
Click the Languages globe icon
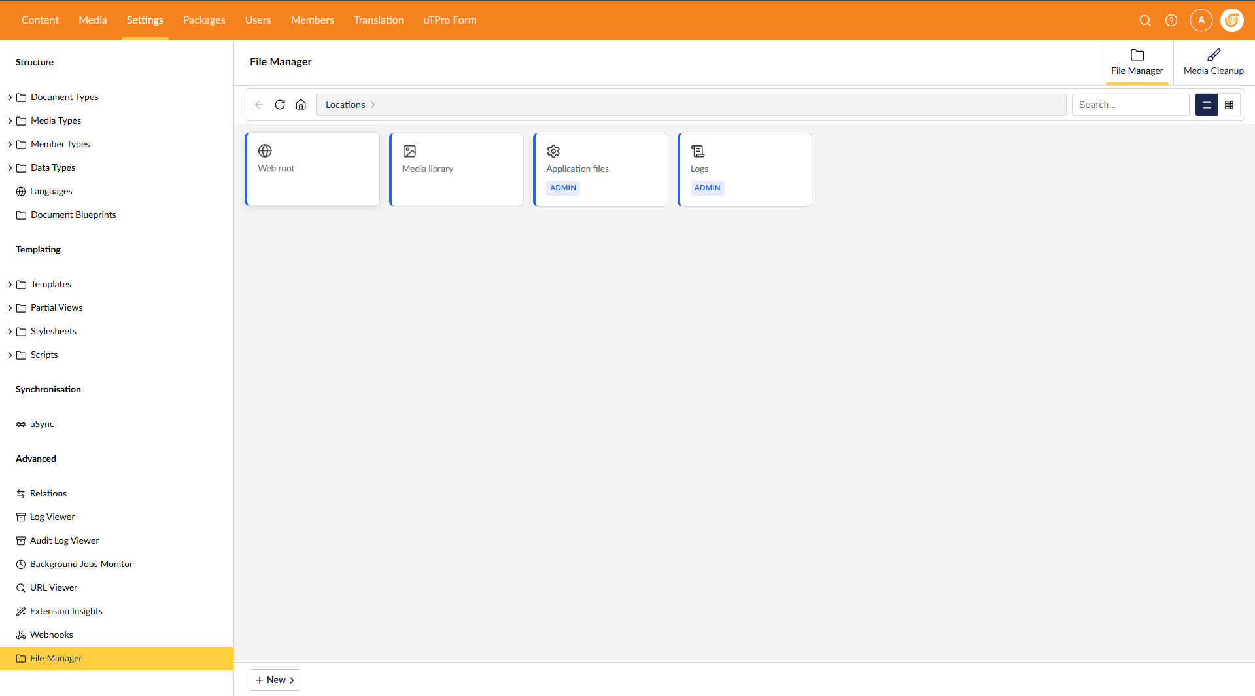coord(21,192)
